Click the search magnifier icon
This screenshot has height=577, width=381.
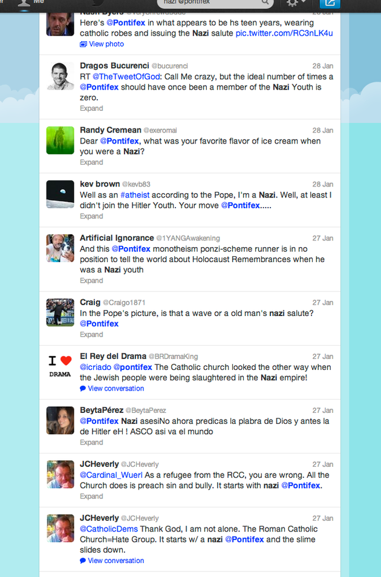tap(265, 2)
